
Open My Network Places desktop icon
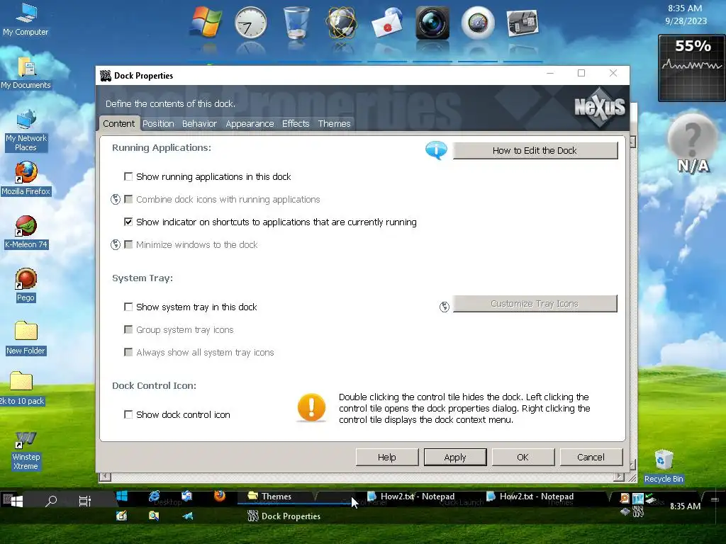coord(26,131)
